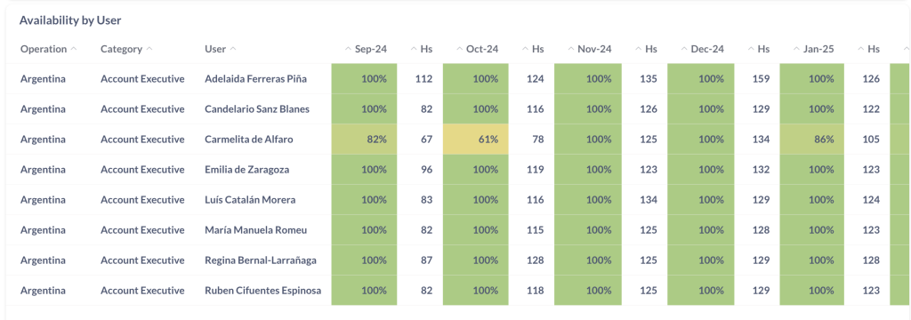The height and width of the screenshot is (320, 911).
Task: Click the 82% cell in Sep-24
Action: click(364, 140)
